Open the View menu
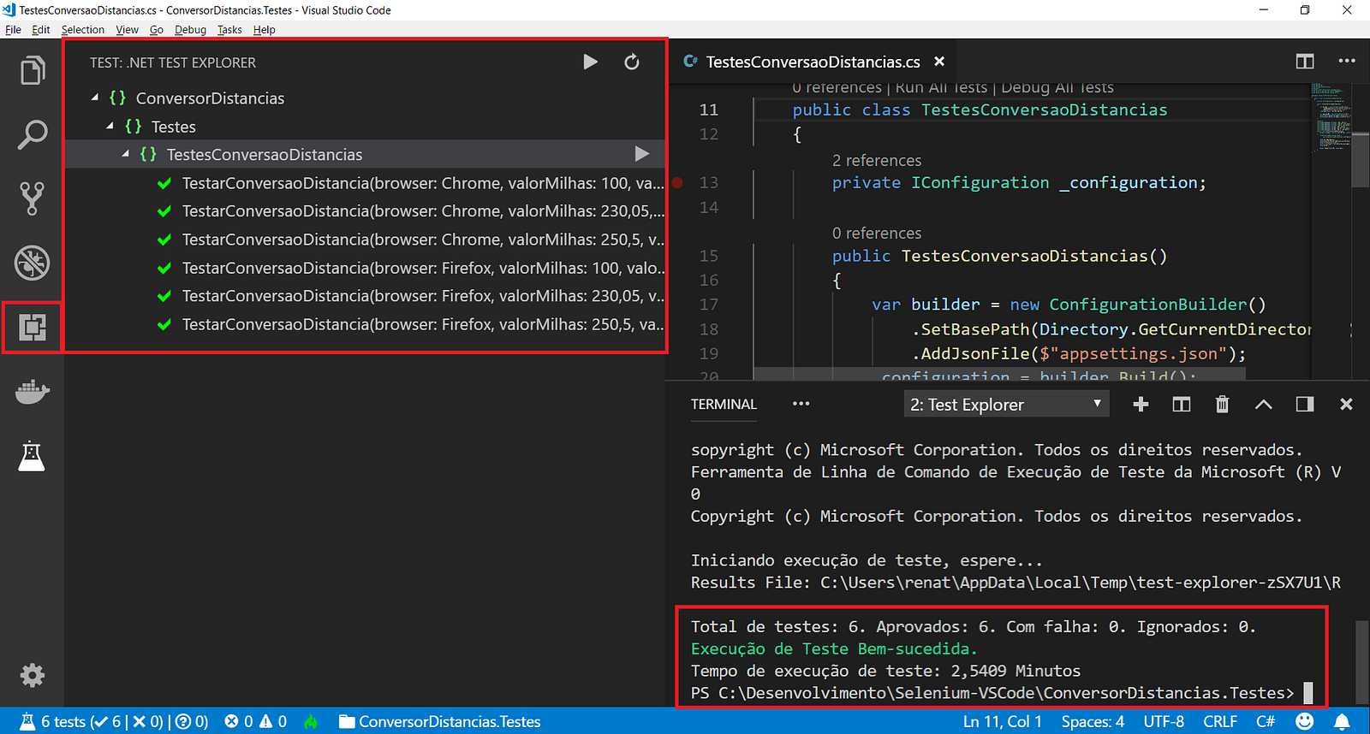 click(x=127, y=29)
